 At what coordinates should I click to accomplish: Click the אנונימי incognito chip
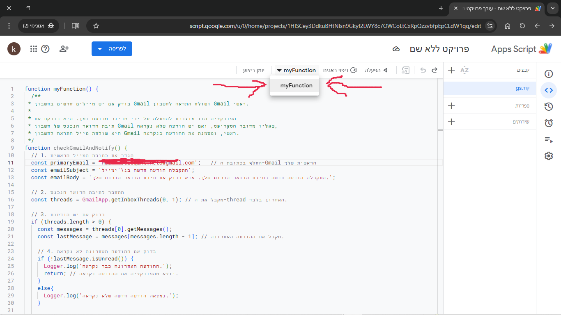tap(39, 26)
